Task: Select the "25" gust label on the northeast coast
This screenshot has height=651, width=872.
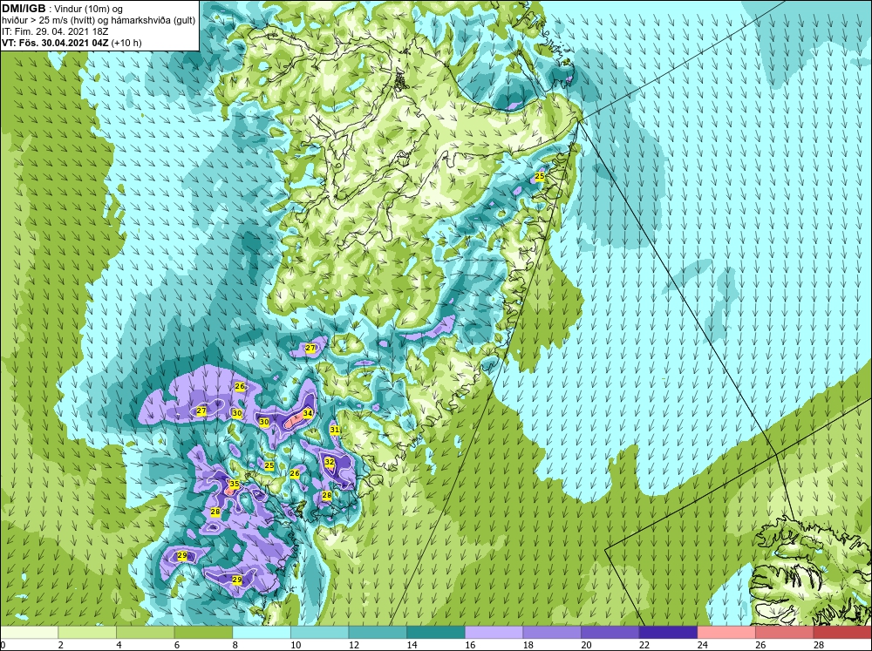Action: [540, 176]
